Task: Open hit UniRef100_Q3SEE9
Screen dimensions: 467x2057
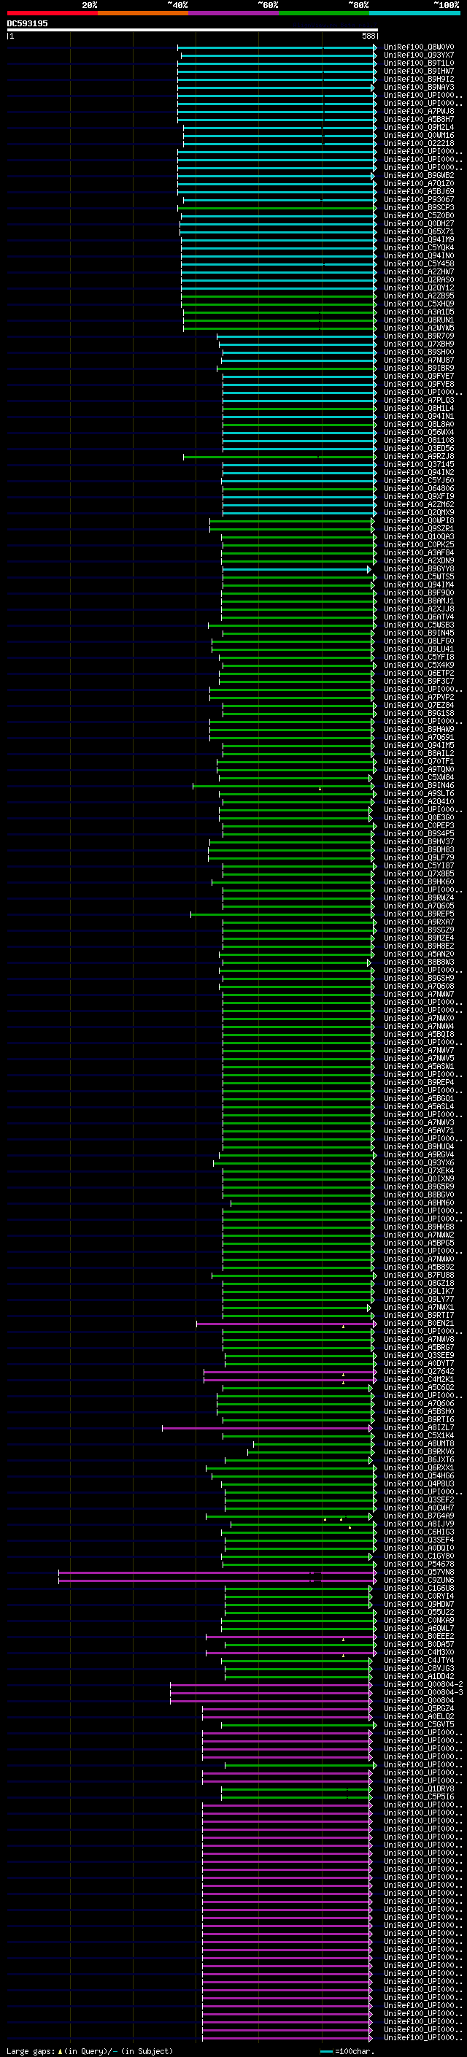Action: click(x=419, y=1355)
